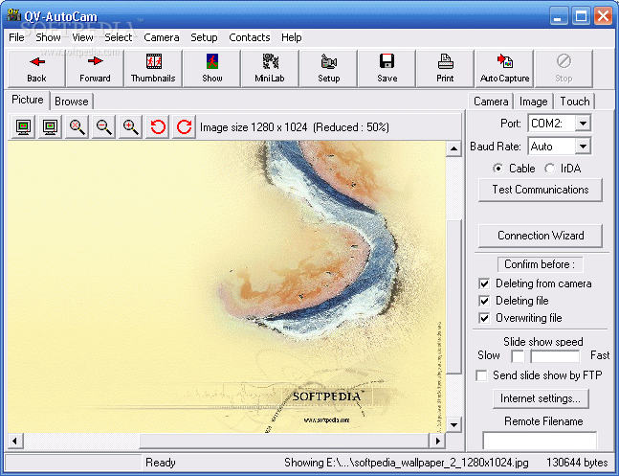Click the first monitor fit-to-screen icon
The width and height of the screenshot is (619, 476).
[23, 127]
